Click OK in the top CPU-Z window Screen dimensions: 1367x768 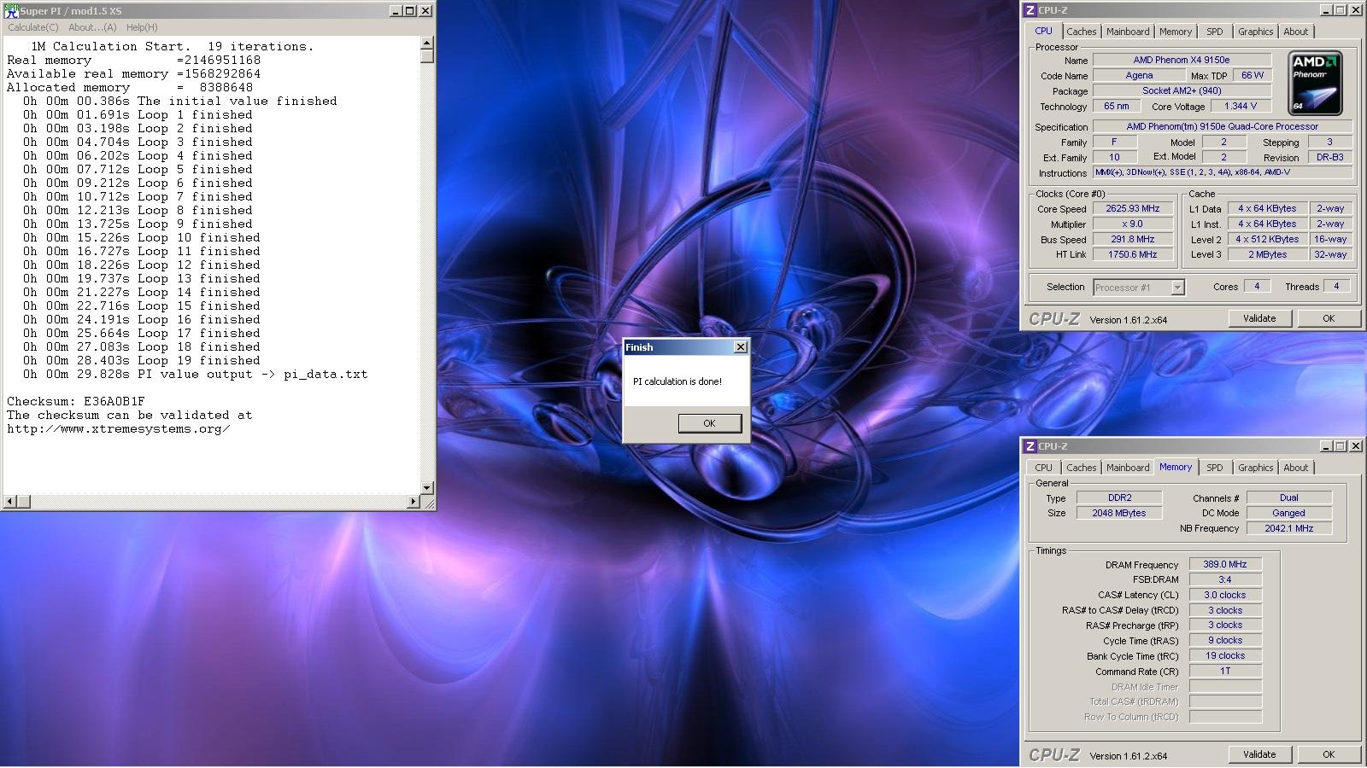pos(1329,318)
